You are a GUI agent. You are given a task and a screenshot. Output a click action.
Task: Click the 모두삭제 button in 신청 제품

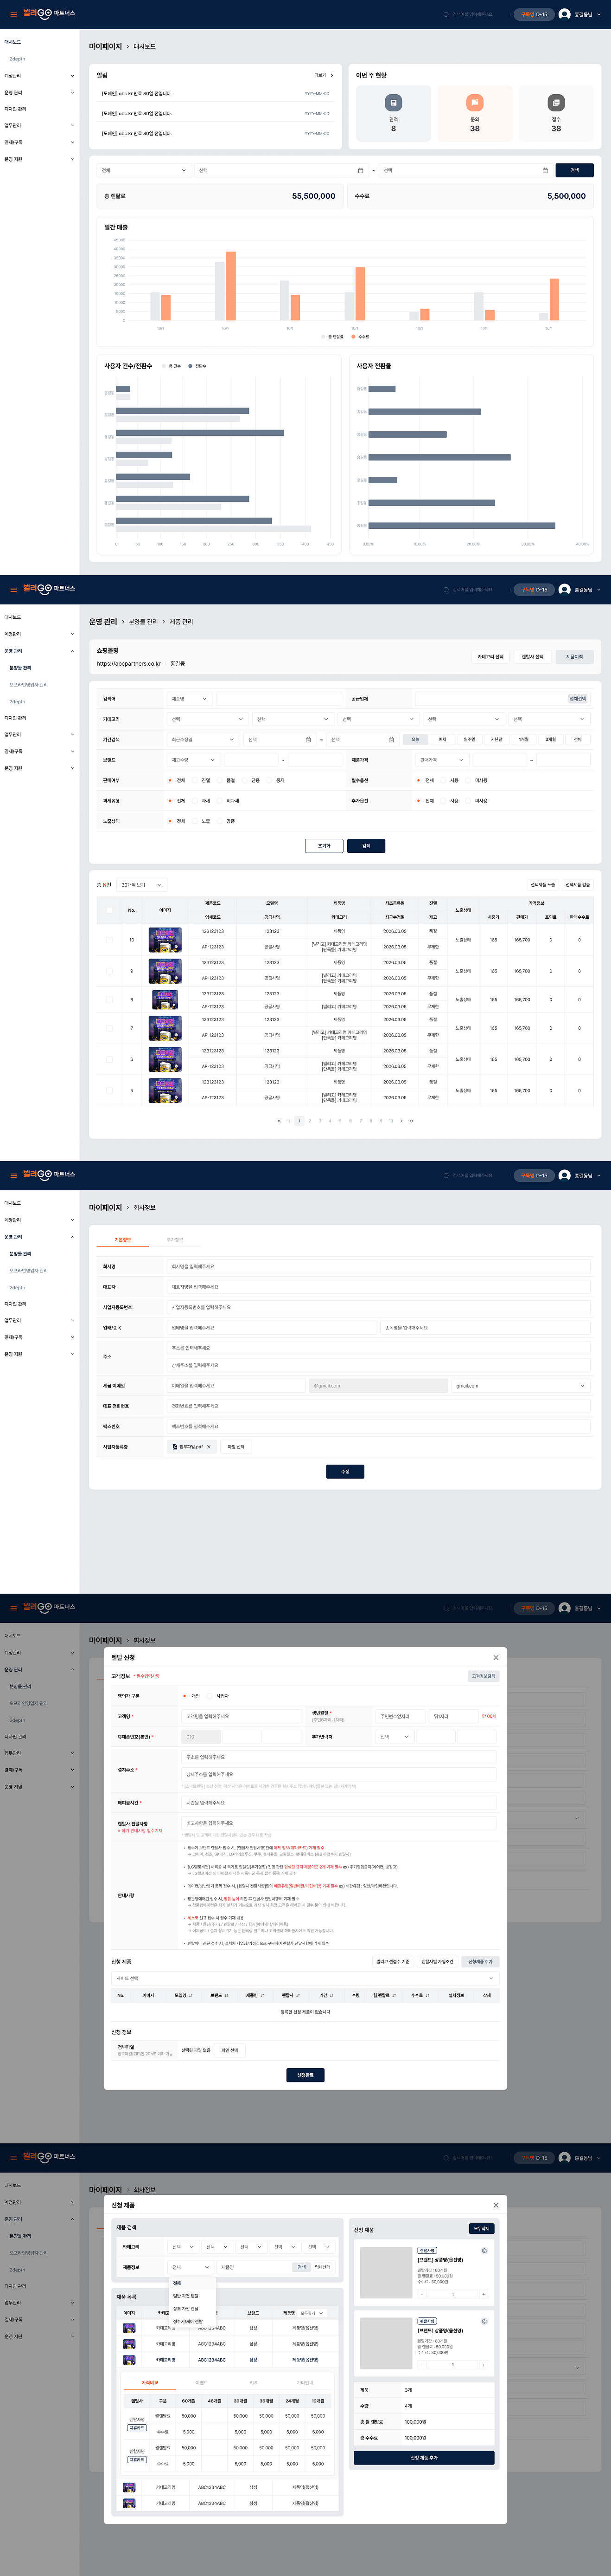(x=481, y=2229)
